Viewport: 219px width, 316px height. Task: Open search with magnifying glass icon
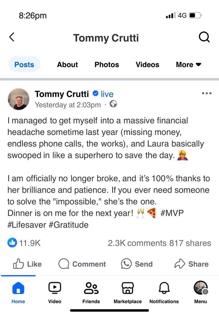click(204, 37)
